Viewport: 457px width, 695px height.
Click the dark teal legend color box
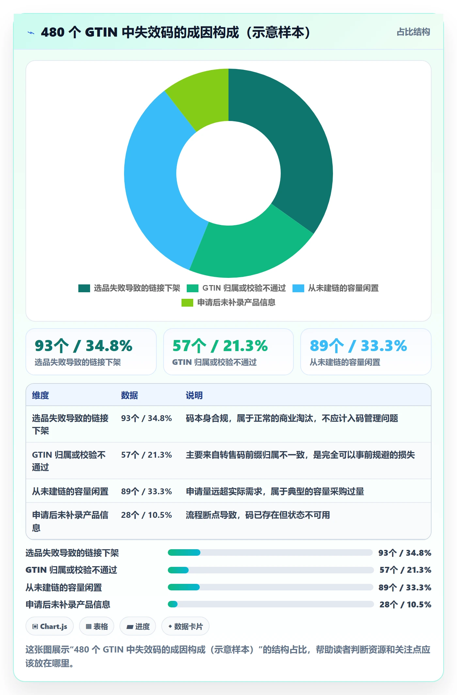[84, 288]
